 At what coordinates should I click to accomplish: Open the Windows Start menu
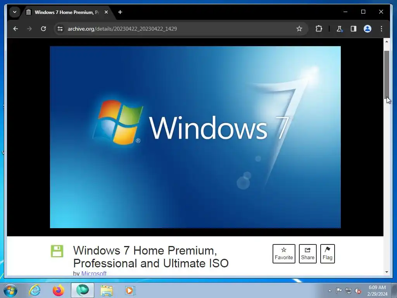[x=10, y=290]
